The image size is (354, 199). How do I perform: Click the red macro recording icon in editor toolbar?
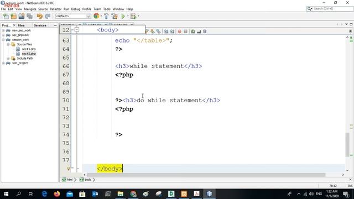point(179,32)
